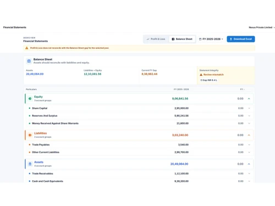Click the Liabilities section title
The image size is (275, 206).
(40, 133)
